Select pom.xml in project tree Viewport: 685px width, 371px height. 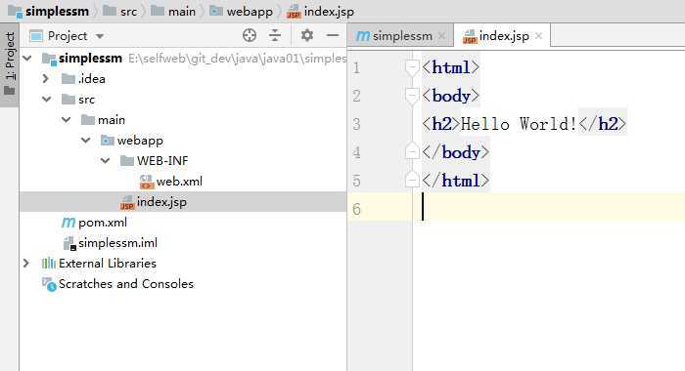click(103, 223)
